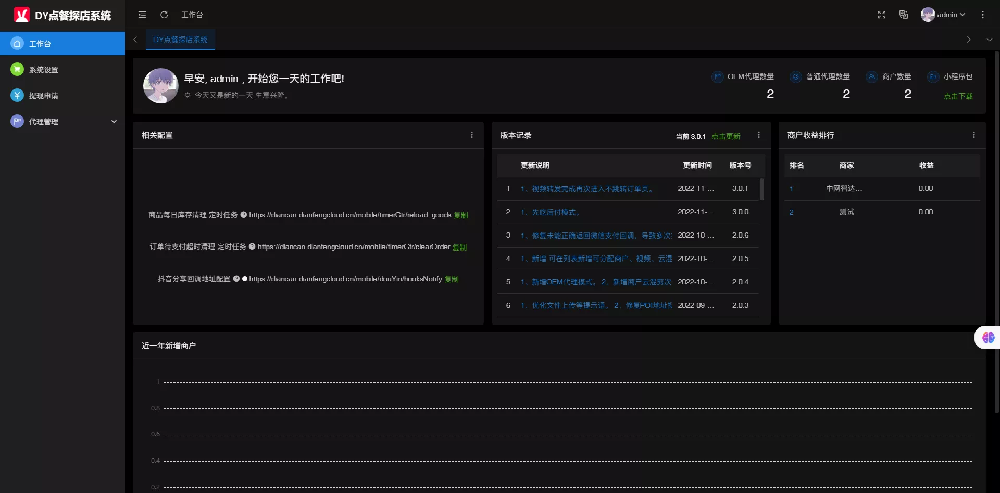Click 点击下载 under 小程序包
Screen dimensions: 1000x493
click(958, 96)
